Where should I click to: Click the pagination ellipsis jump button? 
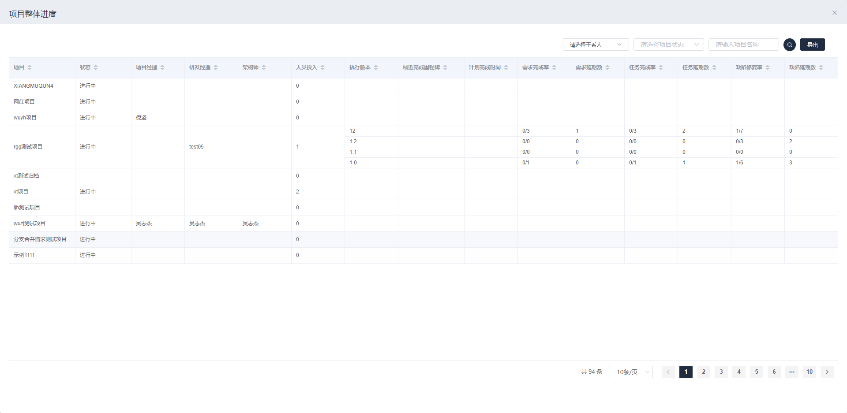click(792, 372)
